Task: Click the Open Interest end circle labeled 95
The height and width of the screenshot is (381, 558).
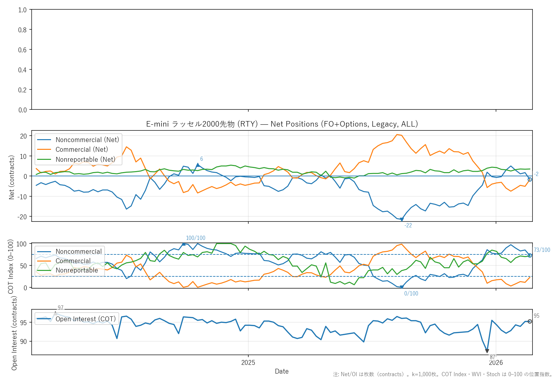Action: click(x=530, y=321)
